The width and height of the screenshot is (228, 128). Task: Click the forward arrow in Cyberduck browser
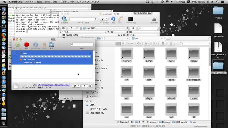[77, 28]
